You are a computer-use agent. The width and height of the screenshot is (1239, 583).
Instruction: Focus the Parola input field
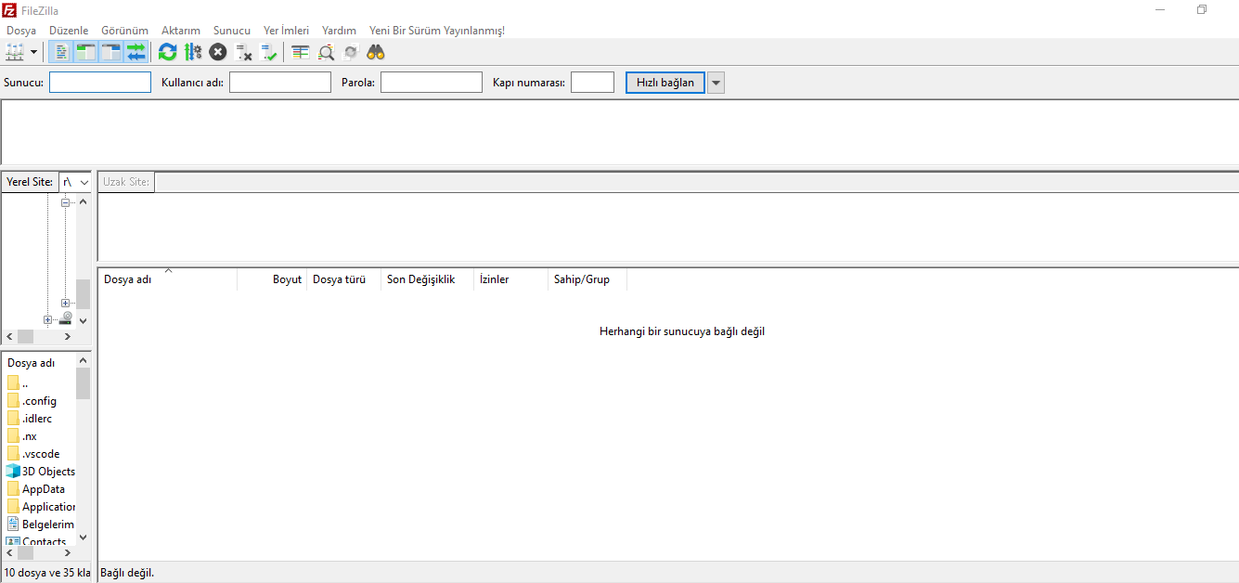[432, 83]
